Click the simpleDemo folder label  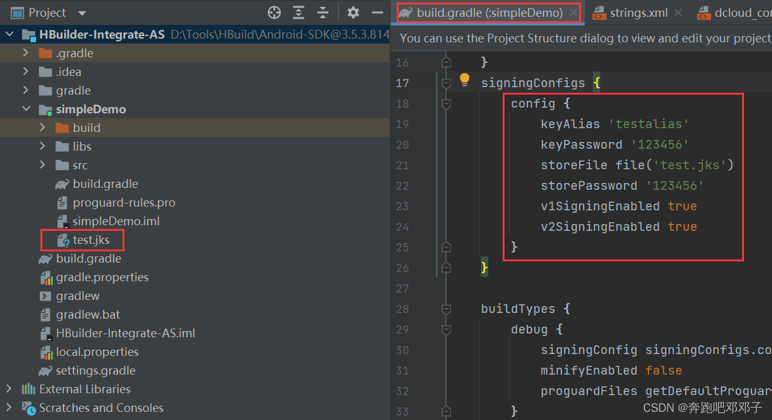point(91,109)
